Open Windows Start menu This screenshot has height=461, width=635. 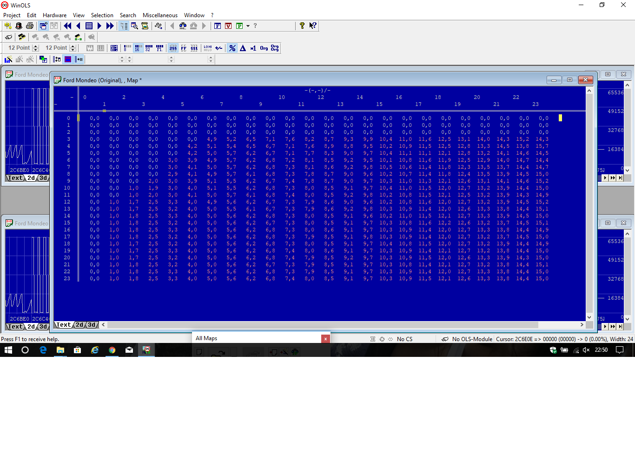point(8,350)
